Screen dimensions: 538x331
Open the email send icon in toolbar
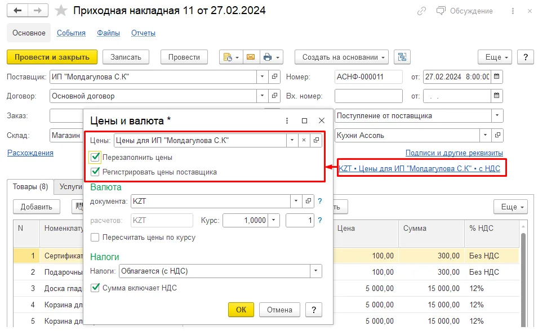click(251, 57)
